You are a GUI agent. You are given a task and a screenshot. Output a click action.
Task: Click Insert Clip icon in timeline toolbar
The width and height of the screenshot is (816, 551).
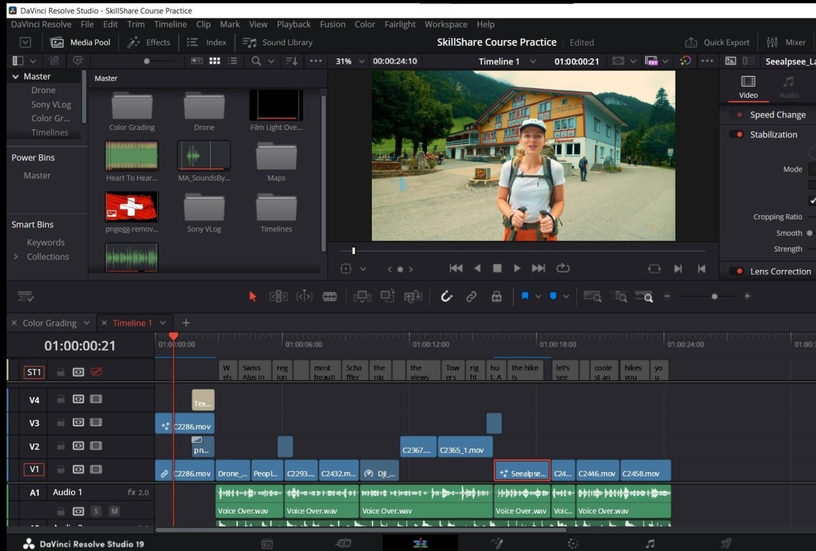tap(362, 297)
